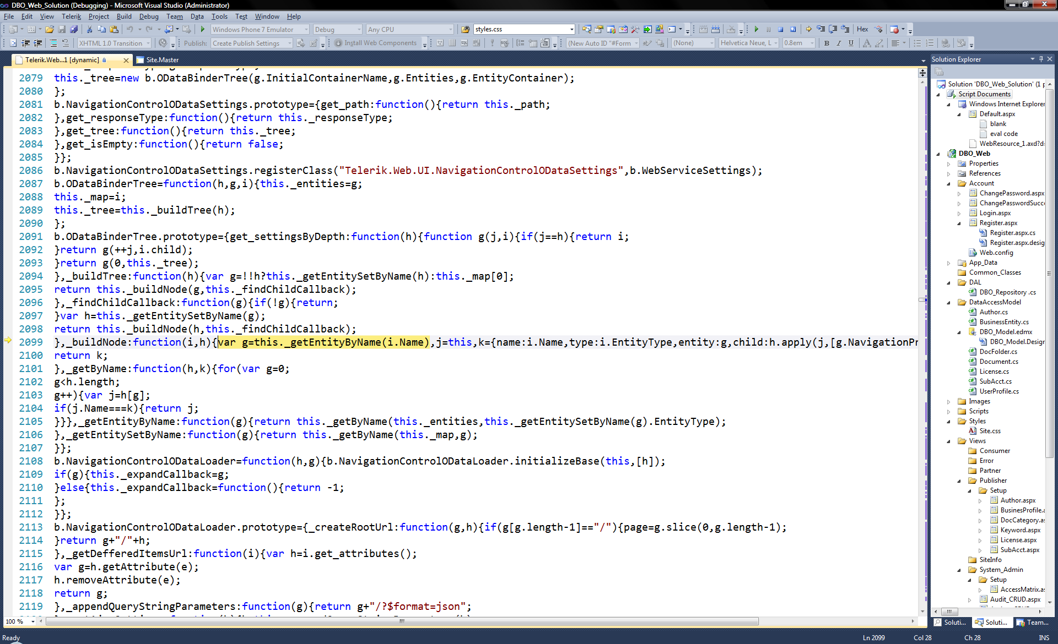This screenshot has height=644, width=1058.
Task: Click the Open File toolbar icon
Action: coord(50,29)
